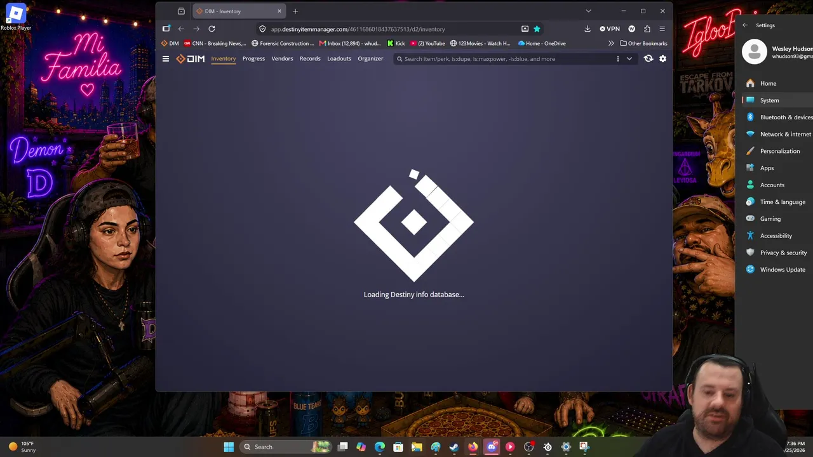The width and height of the screenshot is (813, 457).
Task: Open a new browser tab
Action: [x=295, y=11]
